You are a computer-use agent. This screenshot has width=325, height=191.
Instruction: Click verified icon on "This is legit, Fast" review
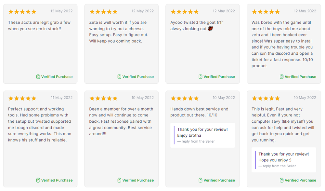[x=282, y=180]
